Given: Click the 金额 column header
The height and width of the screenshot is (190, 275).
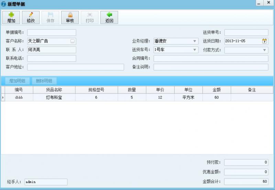Looking at the screenshot, I should (216, 90).
